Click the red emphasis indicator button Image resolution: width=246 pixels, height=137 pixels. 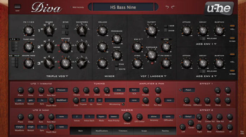152,63
